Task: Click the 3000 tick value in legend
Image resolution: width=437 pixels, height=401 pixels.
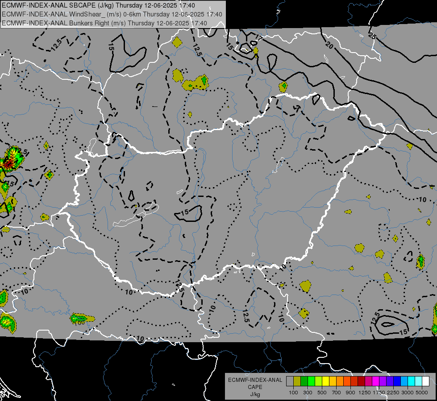Action: (x=408, y=393)
